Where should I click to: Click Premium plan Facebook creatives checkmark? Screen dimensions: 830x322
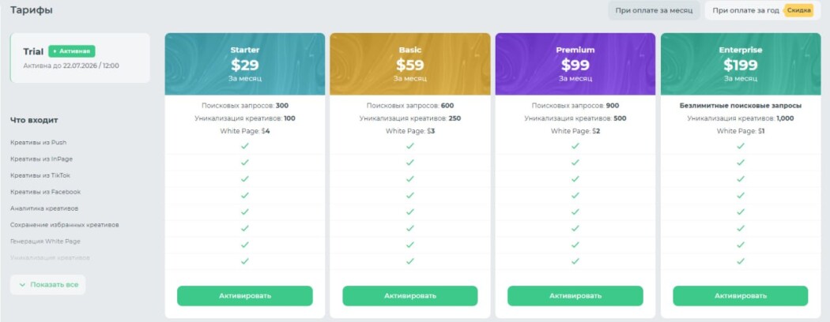575,195
